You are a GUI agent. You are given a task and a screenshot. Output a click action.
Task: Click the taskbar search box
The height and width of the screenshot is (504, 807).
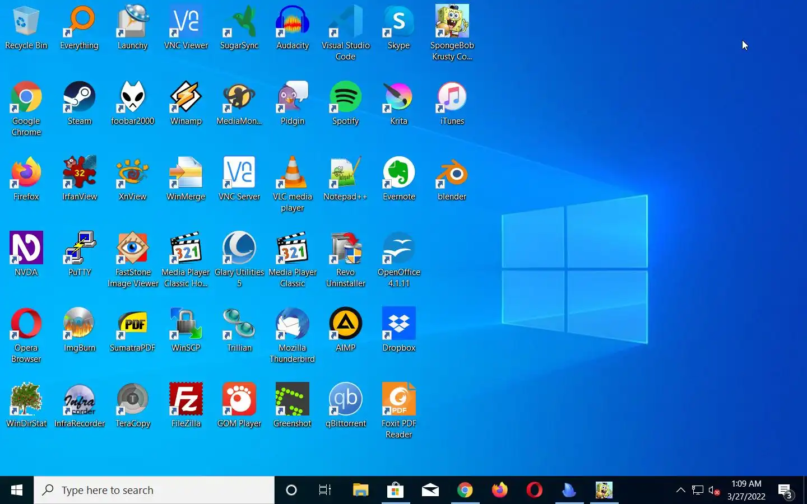pyautogui.click(x=154, y=490)
